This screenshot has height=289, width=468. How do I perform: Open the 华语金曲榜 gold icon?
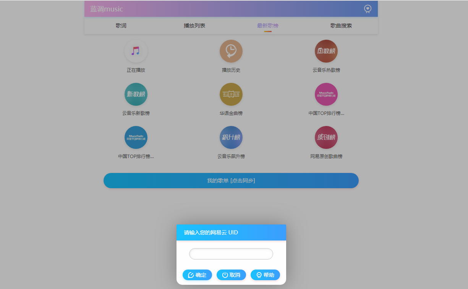tap(231, 94)
